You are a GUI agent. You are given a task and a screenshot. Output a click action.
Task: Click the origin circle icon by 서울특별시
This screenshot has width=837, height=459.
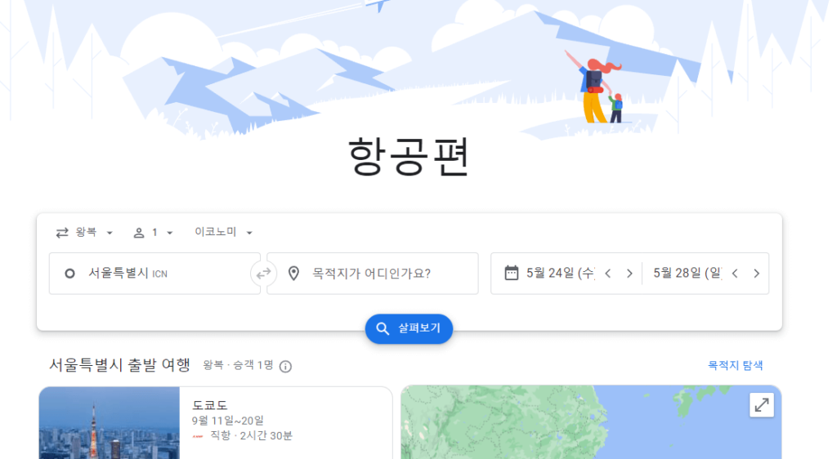point(69,274)
